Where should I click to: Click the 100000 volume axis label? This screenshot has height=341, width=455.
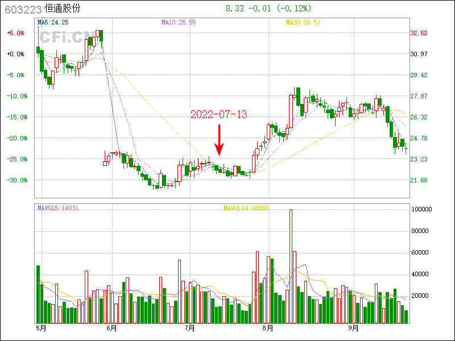coord(421,209)
